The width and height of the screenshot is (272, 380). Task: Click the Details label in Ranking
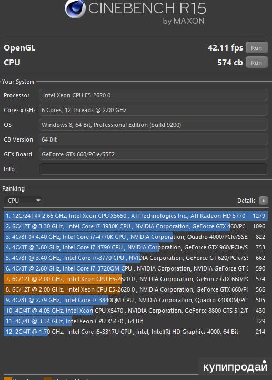coord(246,201)
